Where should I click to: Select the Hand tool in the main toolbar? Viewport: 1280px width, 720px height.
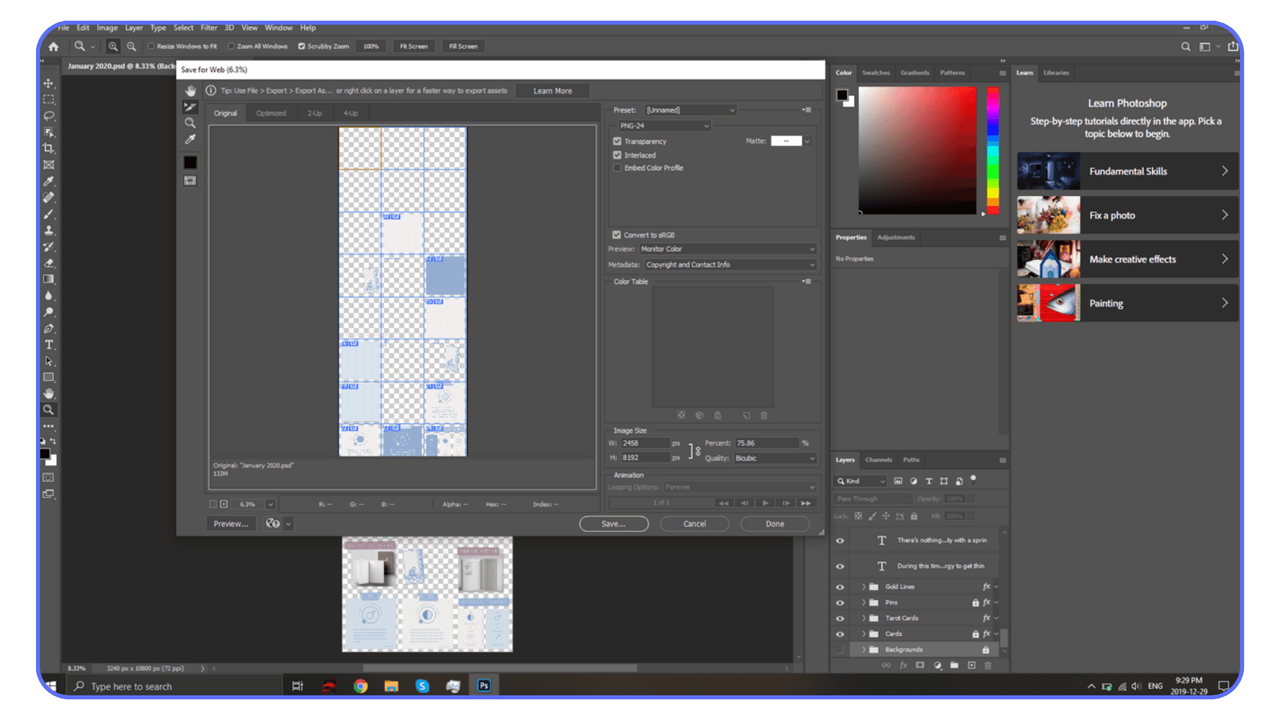click(x=49, y=393)
